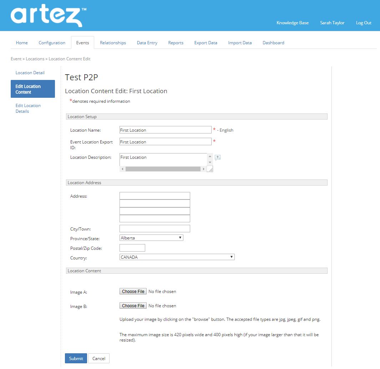This screenshot has width=380, height=369.
Task: Click the description horizontal scrollbar thumb
Action: coord(163,169)
